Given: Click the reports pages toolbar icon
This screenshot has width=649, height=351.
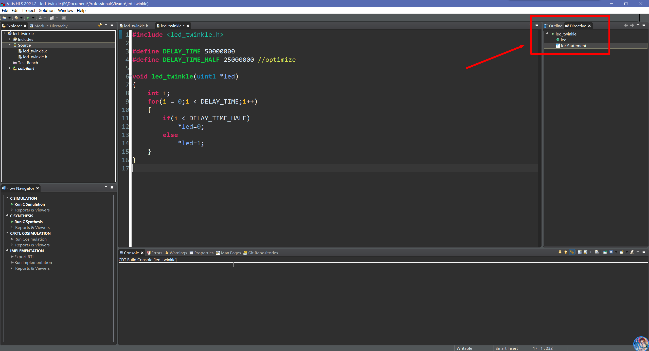Looking at the screenshot, I should [x=52, y=18].
